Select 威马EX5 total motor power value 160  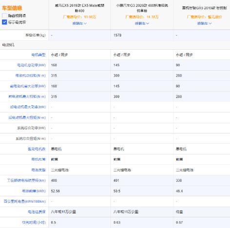(x=54, y=65)
